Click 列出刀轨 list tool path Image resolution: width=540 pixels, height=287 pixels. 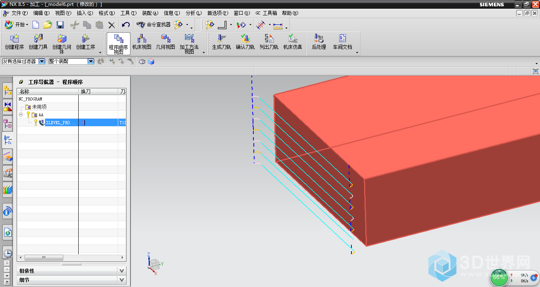pos(269,42)
